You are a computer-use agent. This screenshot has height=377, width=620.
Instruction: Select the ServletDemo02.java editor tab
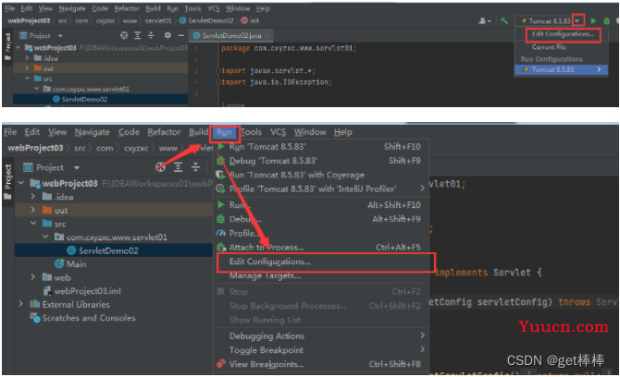(x=231, y=35)
